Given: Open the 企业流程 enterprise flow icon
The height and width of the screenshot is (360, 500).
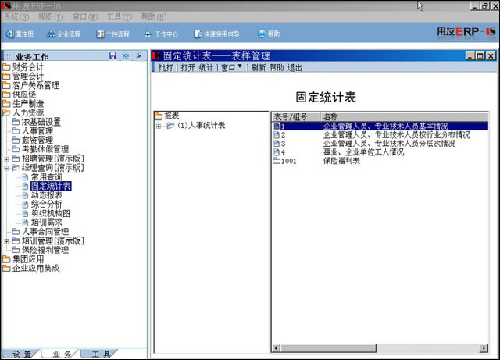Looking at the screenshot, I should point(51,34).
